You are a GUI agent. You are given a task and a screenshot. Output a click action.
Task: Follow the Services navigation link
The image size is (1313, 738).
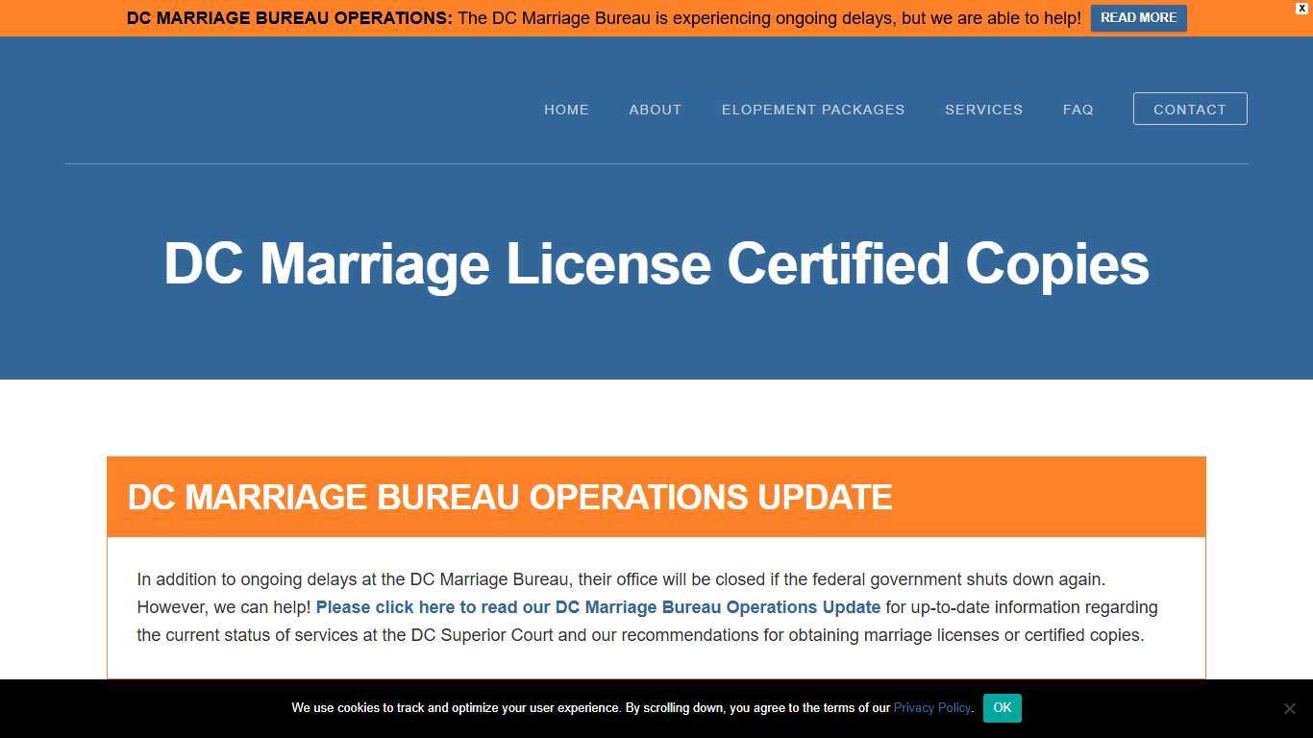(983, 109)
